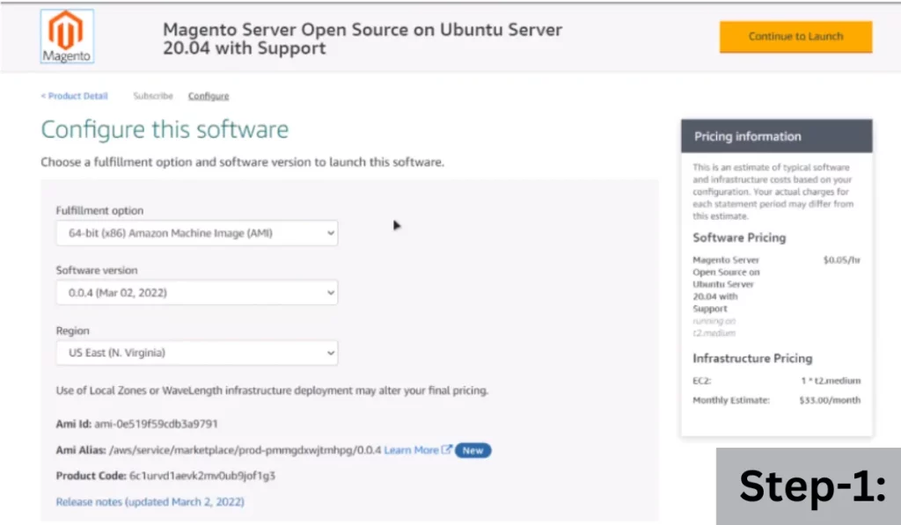Click the Ami Alias path text
This screenshot has height=525, width=901.
[245, 450]
